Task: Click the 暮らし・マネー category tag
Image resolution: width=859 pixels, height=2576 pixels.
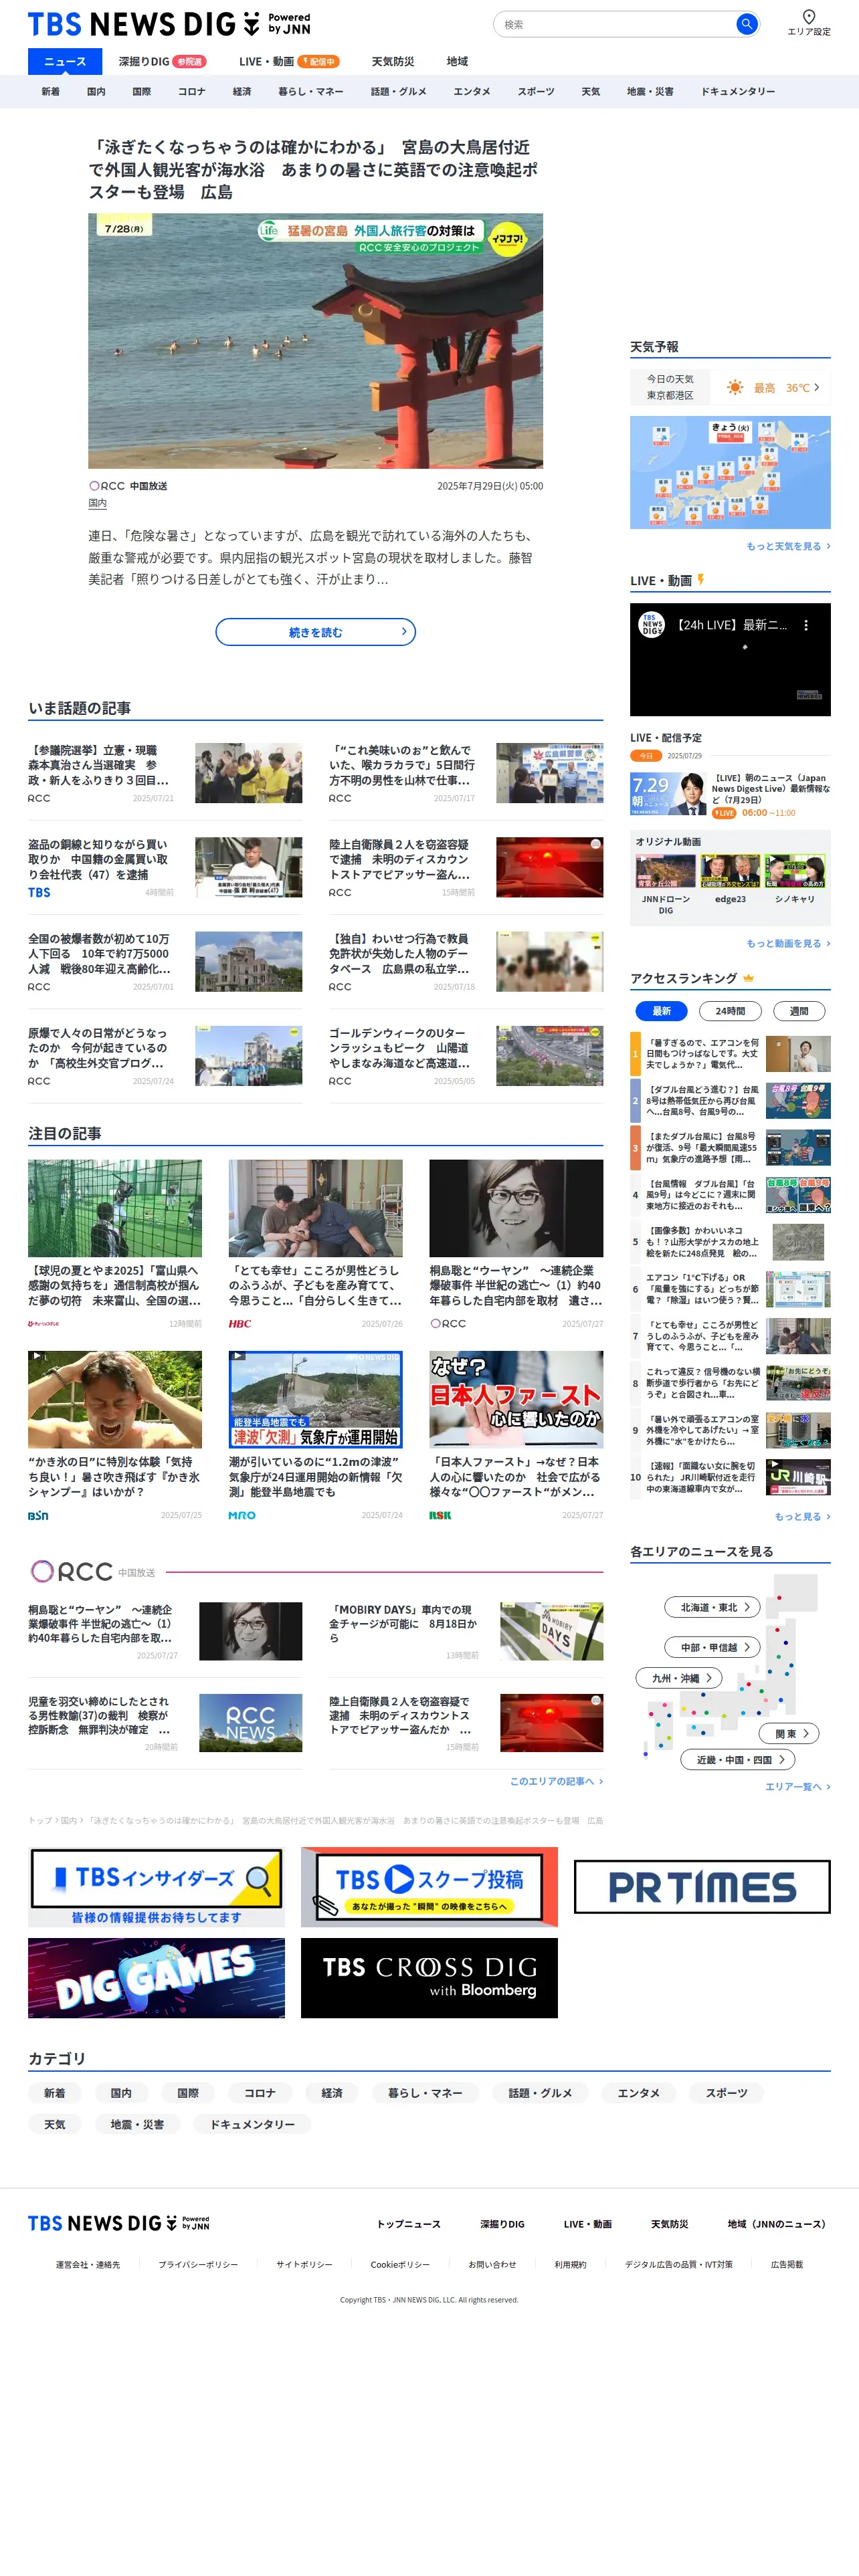Action: 425,2092
